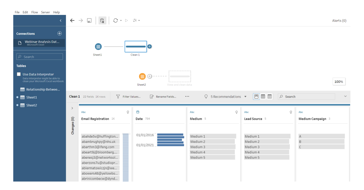Image resolution: width=364 pixels, height=190 pixels.
Task: Add a new connection with plus icon
Action: 60,33
